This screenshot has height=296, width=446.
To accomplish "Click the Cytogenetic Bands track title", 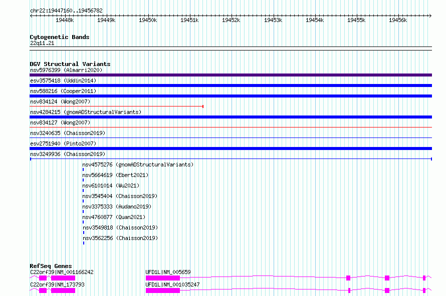I will (x=60, y=37).
